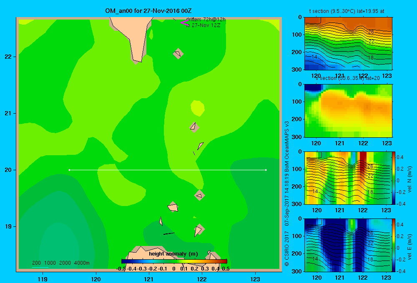Open the salinity section plot panel
Image resolution: width=417 pixels, height=283 pixels.
click(348, 111)
